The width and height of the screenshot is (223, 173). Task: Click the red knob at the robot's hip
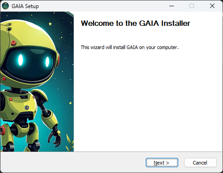pos(2,130)
